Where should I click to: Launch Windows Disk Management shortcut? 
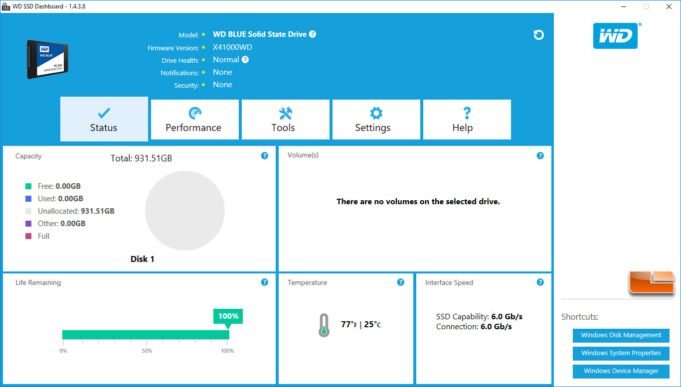(621, 335)
